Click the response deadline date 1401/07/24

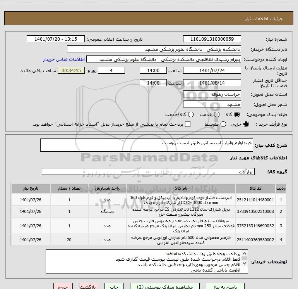pos(212,70)
